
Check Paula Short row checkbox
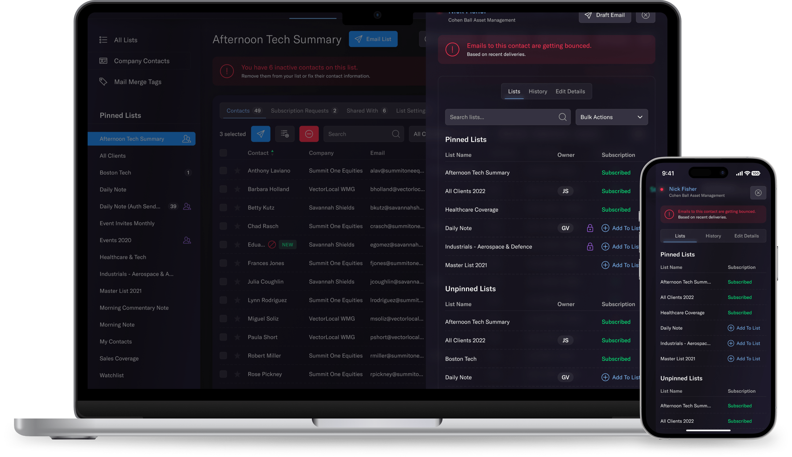point(223,337)
